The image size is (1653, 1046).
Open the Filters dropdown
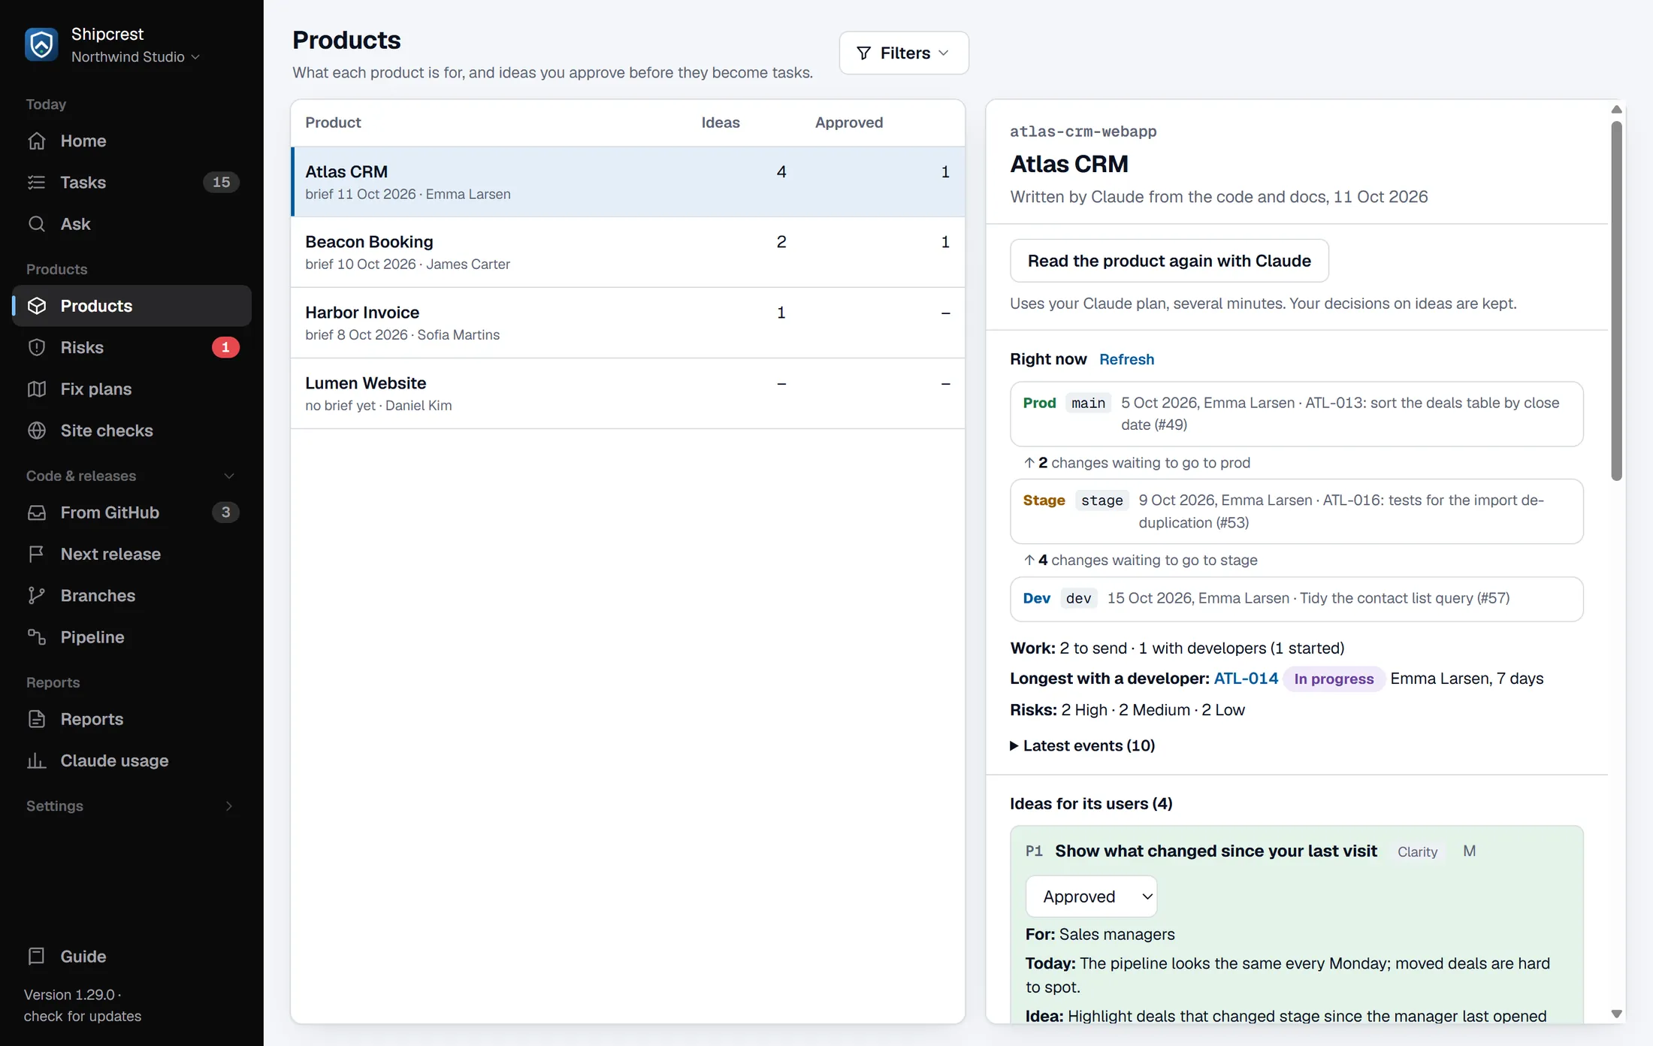[904, 53]
